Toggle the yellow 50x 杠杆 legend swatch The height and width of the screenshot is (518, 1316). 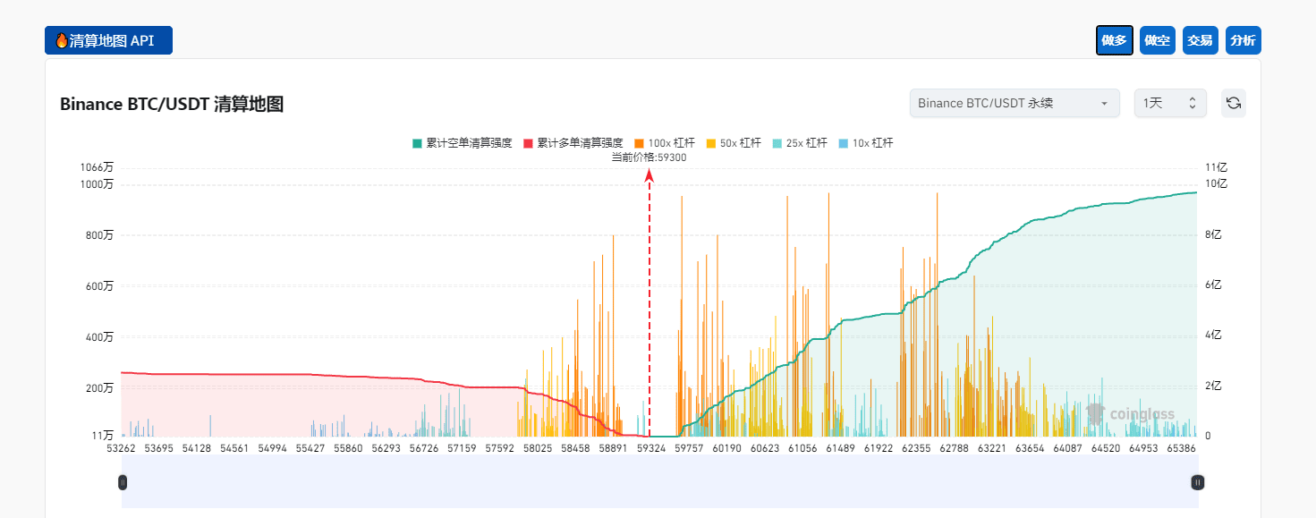click(711, 143)
